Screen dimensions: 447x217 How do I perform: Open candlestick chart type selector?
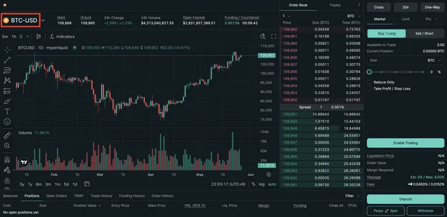click(39, 37)
